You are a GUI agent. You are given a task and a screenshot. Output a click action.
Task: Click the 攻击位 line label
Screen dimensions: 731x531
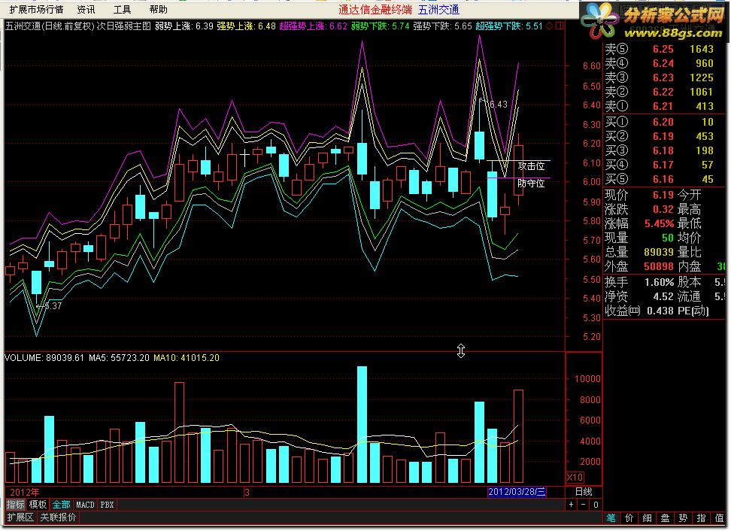(531, 166)
